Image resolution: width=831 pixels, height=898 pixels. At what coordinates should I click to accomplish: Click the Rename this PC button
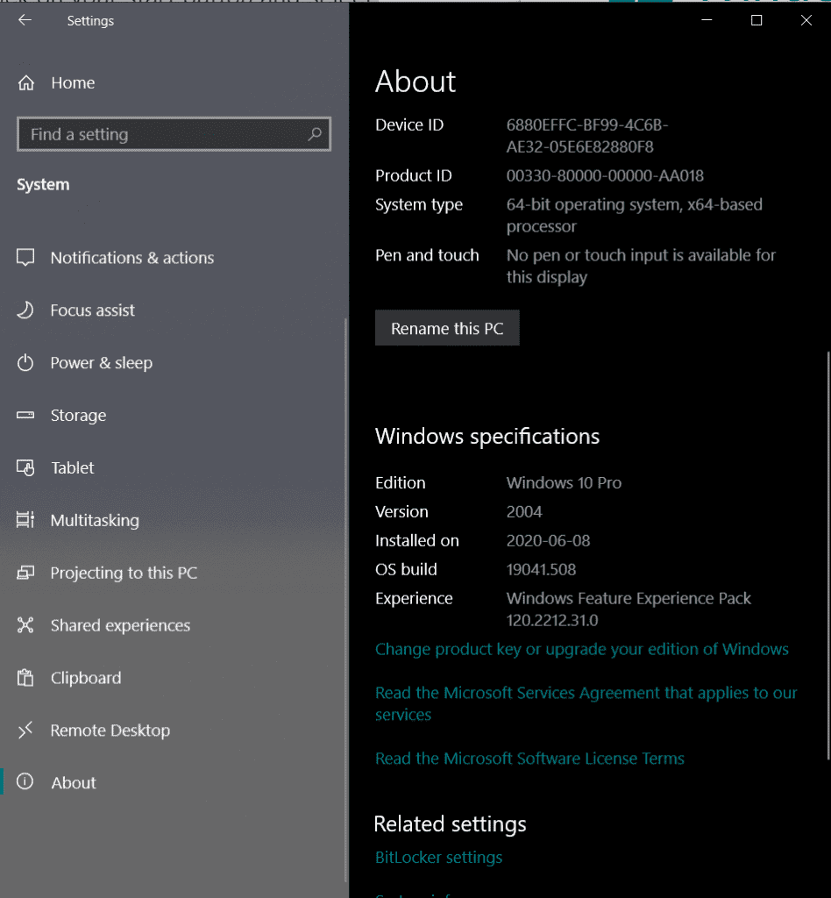447,328
